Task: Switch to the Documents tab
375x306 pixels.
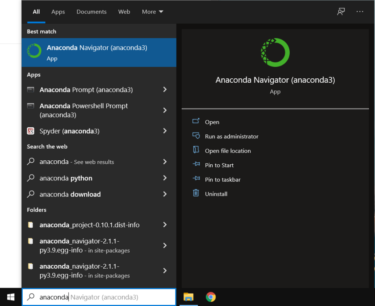Action: pos(91,11)
